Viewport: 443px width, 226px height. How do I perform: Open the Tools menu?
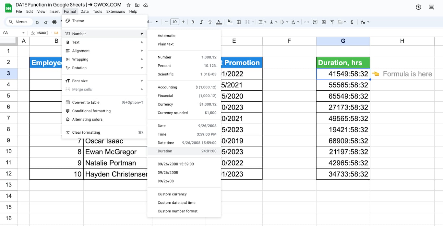click(97, 11)
